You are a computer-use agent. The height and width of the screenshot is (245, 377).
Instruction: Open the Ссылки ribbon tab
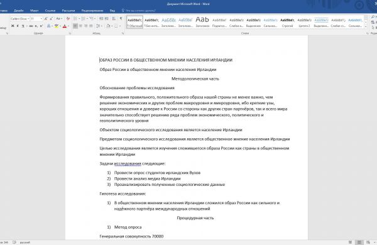coord(50,11)
